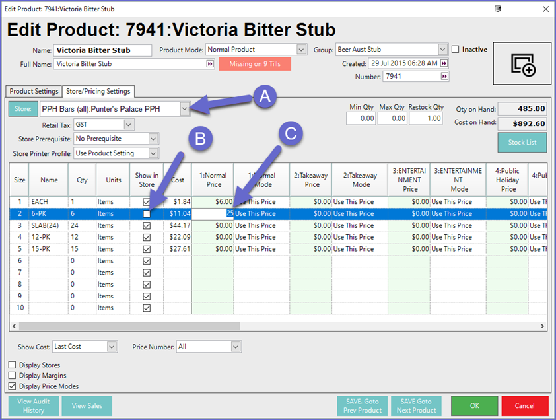Toggle Show in Store for 12-PK row
This screenshot has height=420, width=556.
coord(147,237)
